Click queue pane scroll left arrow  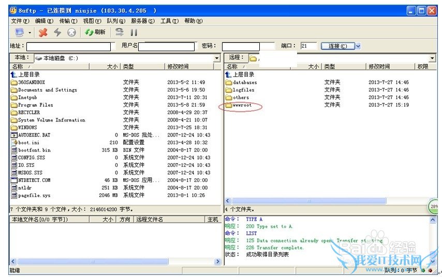click(13, 261)
